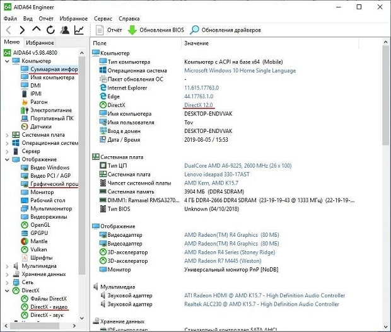The image size is (391, 332).
Task: Select Имя компьютера in the tree
Action: [x=52, y=77]
